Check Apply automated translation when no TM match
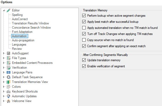162x106 pixels. point(84,28)
